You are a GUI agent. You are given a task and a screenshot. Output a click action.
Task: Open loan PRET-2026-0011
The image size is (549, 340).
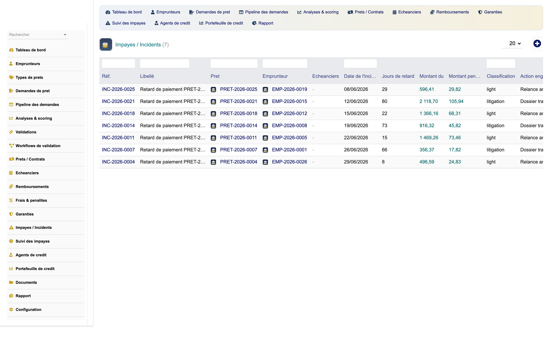(238, 138)
